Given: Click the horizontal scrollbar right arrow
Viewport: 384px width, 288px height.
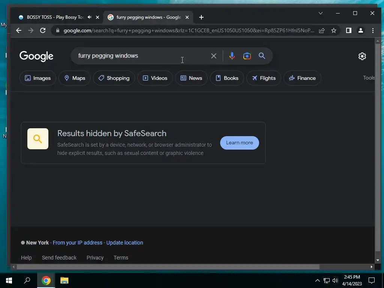Looking at the screenshot, I should [372, 267].
